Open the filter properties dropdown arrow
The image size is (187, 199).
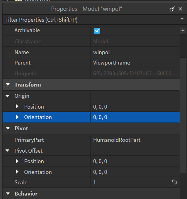[x=182, y=19]
